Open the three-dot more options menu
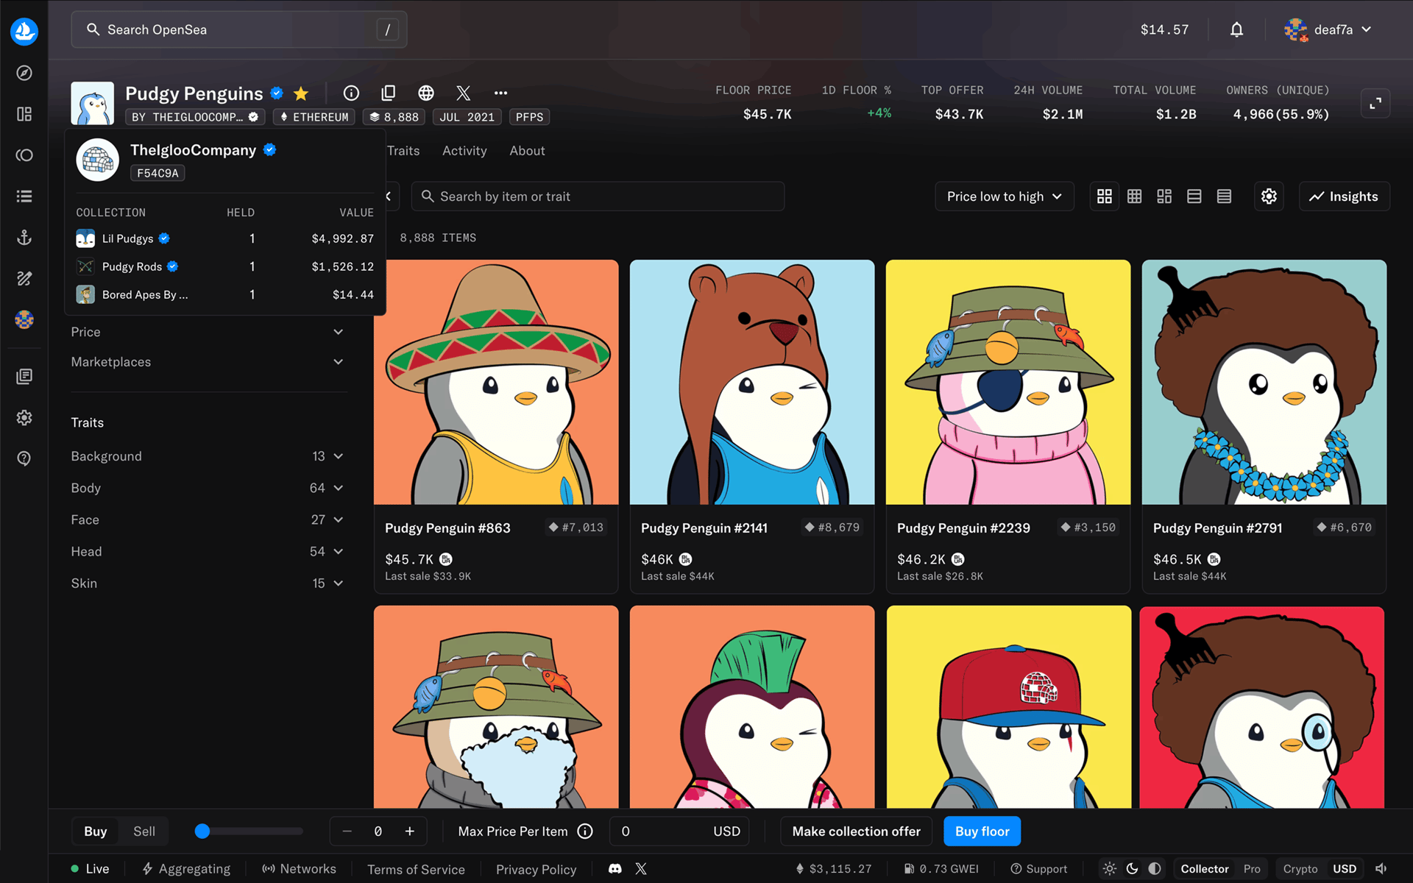Screen dimensions: 1413x883 500,93
